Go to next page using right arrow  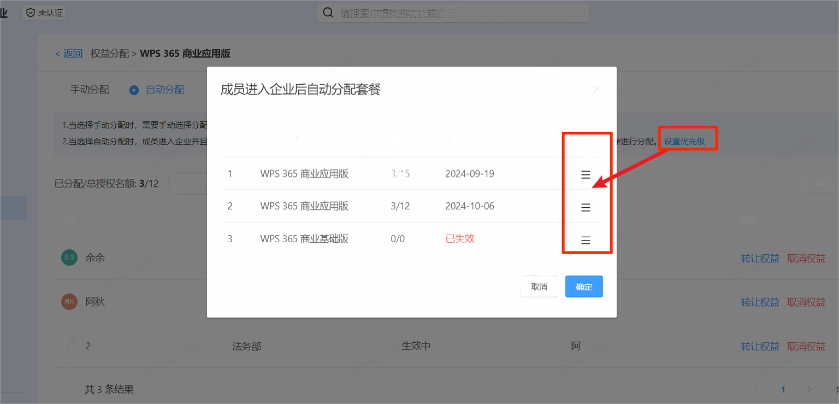pyautogui.click(x=810, y=389)
